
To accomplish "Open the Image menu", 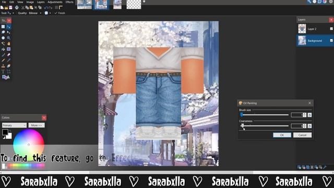I will [x=30, y=2].
